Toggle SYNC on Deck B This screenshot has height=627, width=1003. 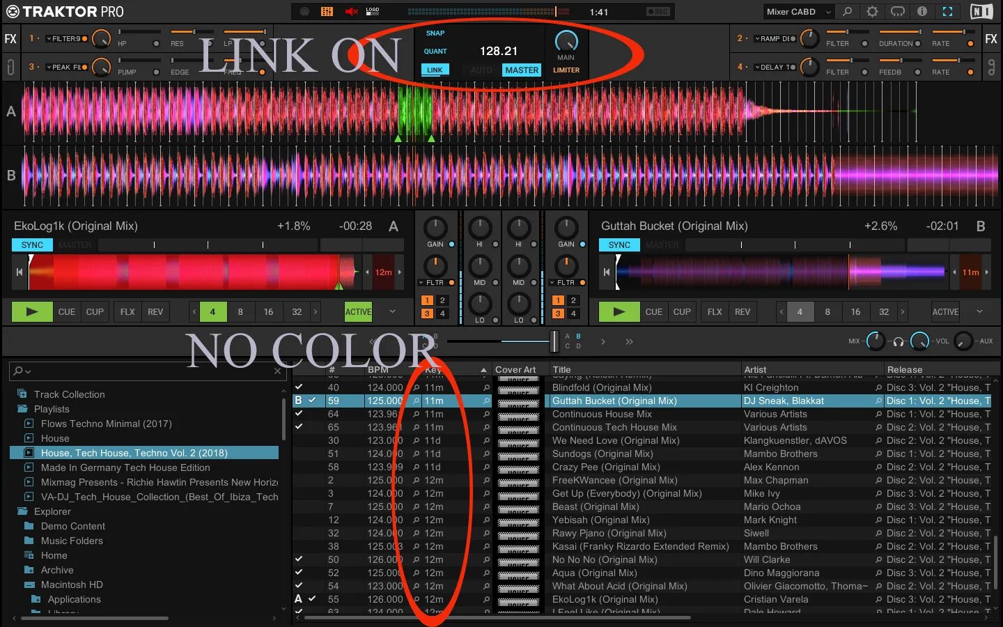click(619, 245)
